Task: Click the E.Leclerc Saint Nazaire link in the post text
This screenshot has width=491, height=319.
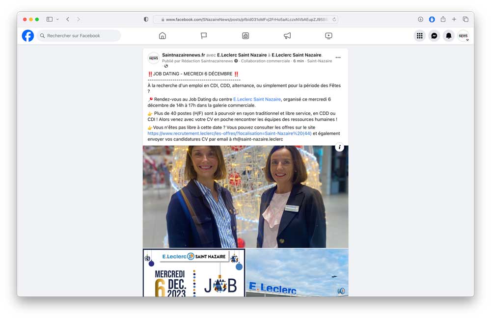Action: pos(257,99)
